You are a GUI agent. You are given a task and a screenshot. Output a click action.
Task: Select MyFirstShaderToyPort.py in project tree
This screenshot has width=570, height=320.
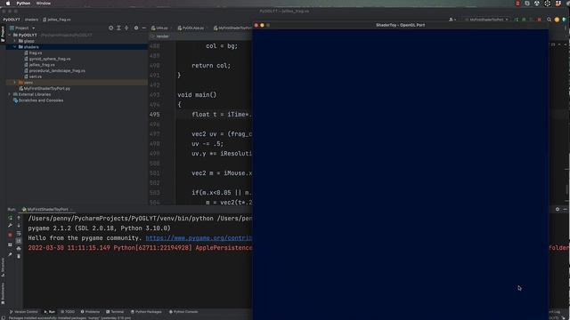click(45, 89)
